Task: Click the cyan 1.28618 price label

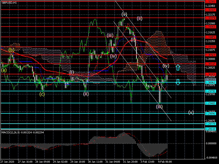Action: tap(211, 129)
